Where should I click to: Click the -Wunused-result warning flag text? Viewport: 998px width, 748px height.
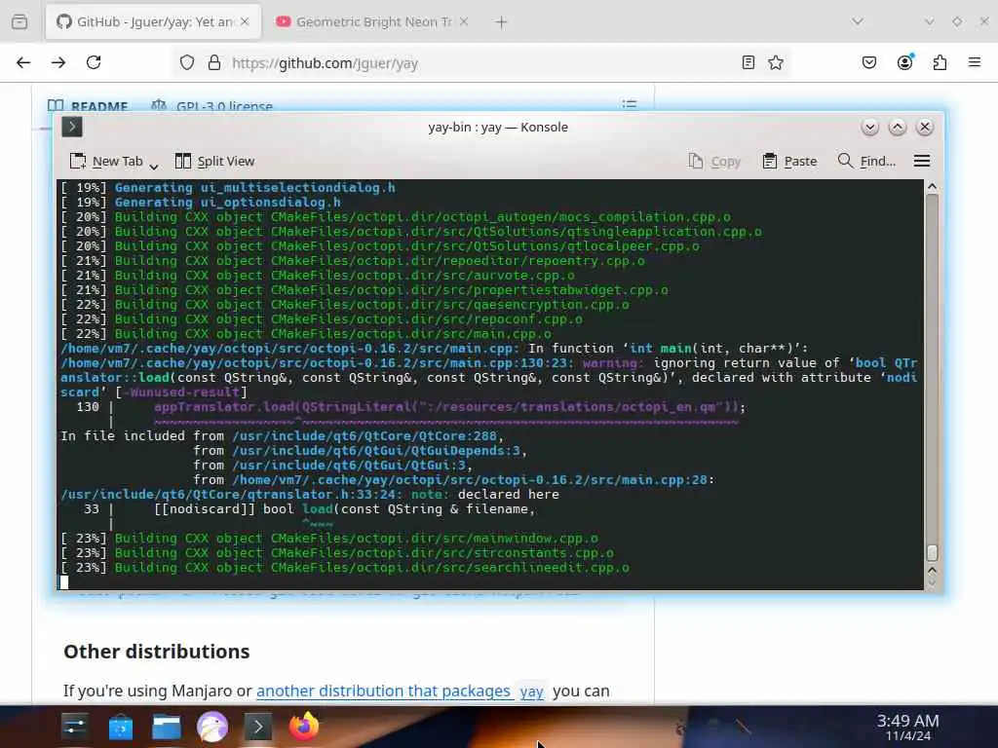[x=180, y=393]
